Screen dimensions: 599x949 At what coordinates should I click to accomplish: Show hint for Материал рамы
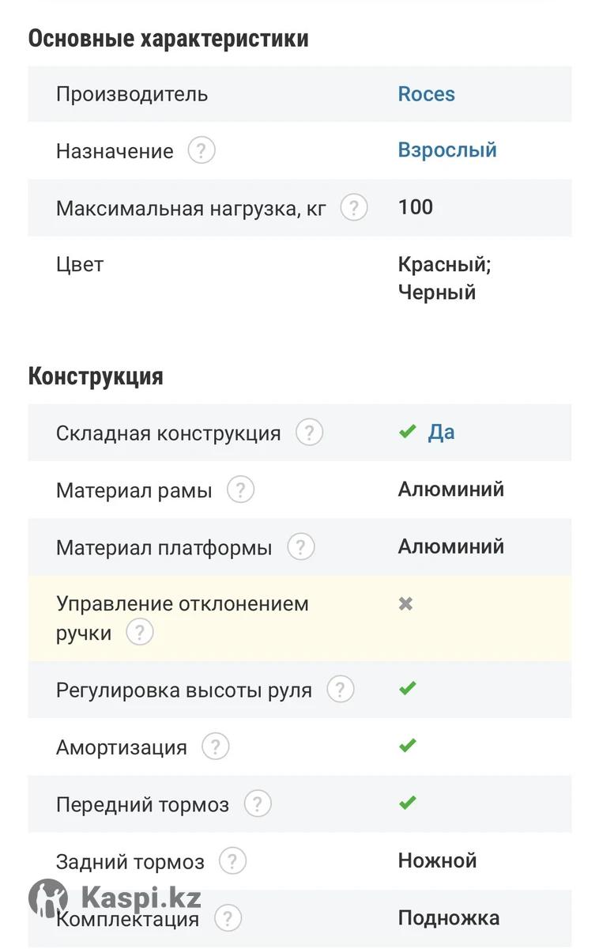(x=241, y=490)
